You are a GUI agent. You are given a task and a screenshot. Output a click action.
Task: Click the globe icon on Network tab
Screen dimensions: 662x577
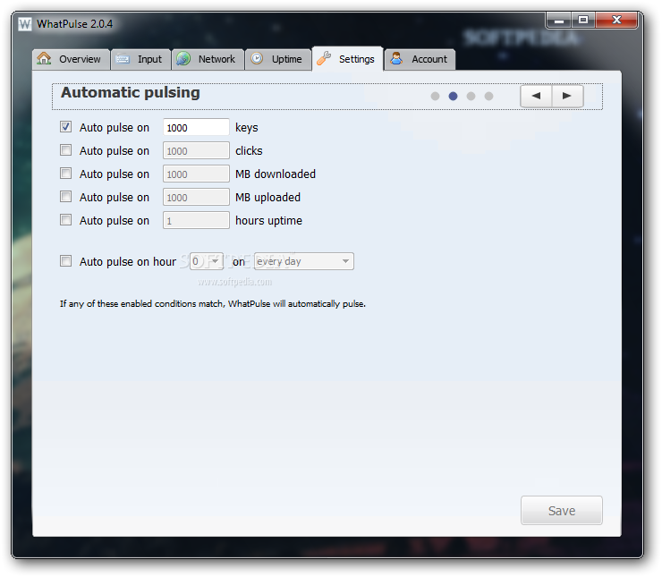pos(183,59)
